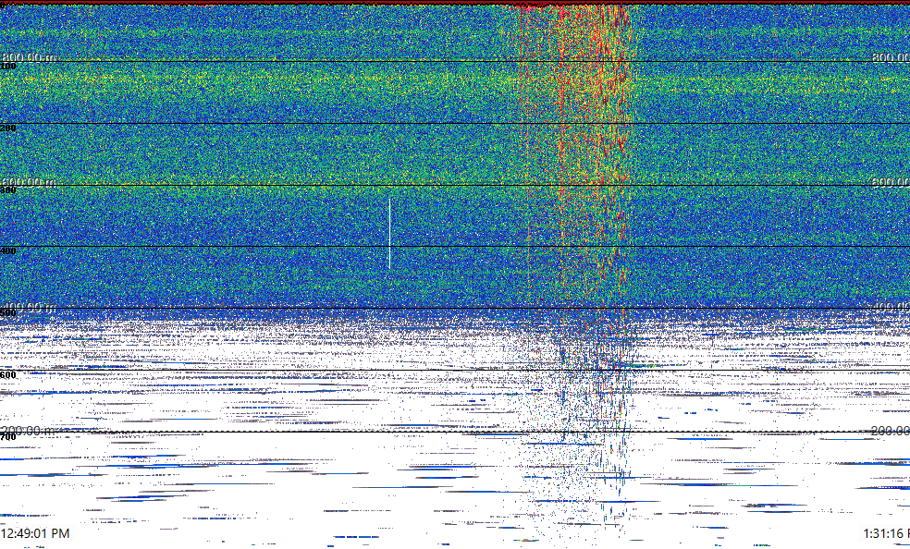910x549 pixels.
Task: Click the white vertical marker line on echogram
Action: pos(389,234)
